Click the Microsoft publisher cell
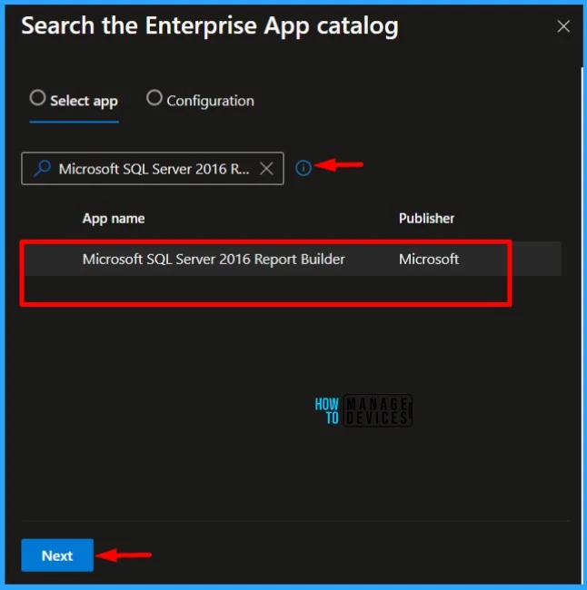Image resolution: width=587 pixels, height=590 pixels. (x=429, y=259)
